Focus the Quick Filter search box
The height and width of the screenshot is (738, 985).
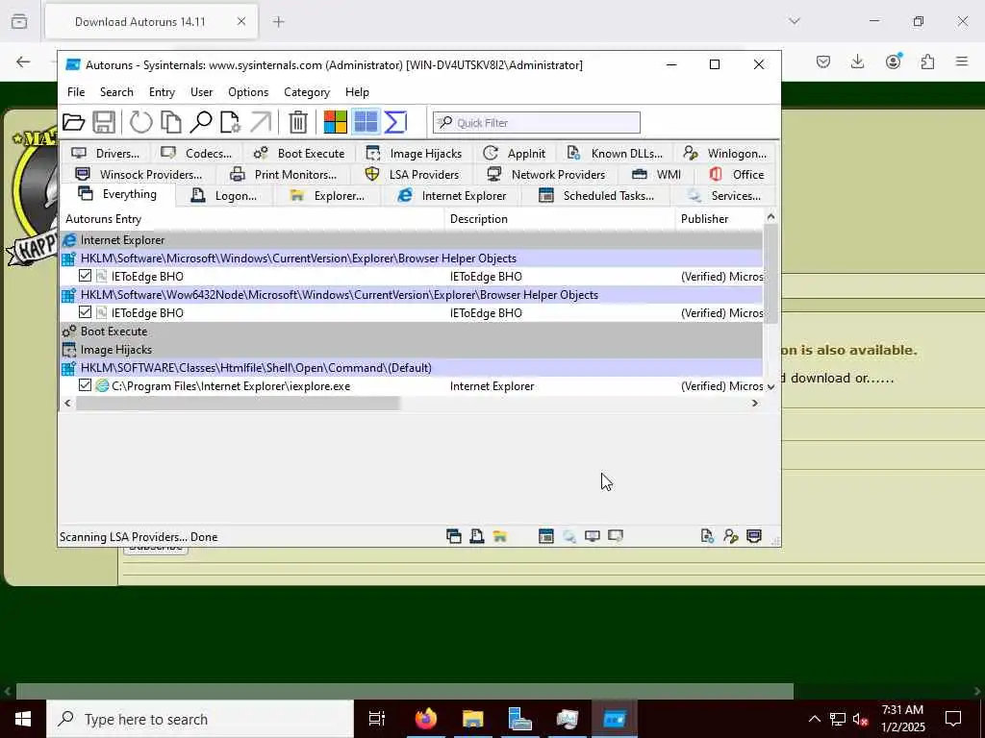click(x=537, y=122)
